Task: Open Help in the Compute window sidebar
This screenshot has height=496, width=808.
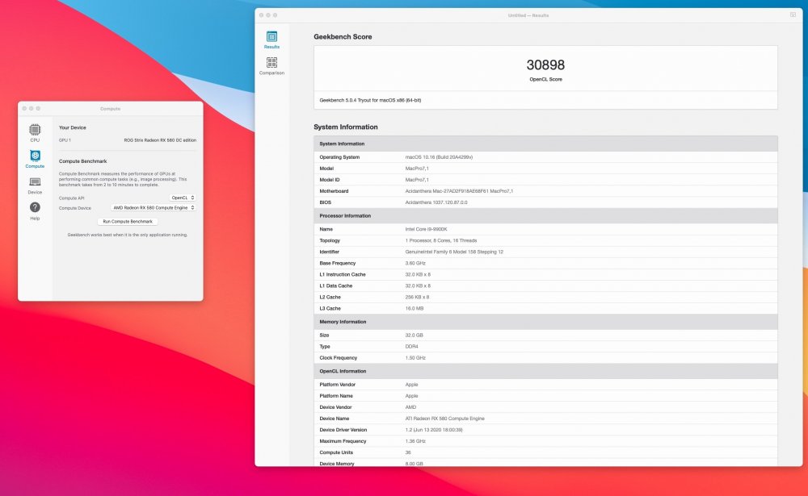Action: pyautogui.click(x=35, y=210)
